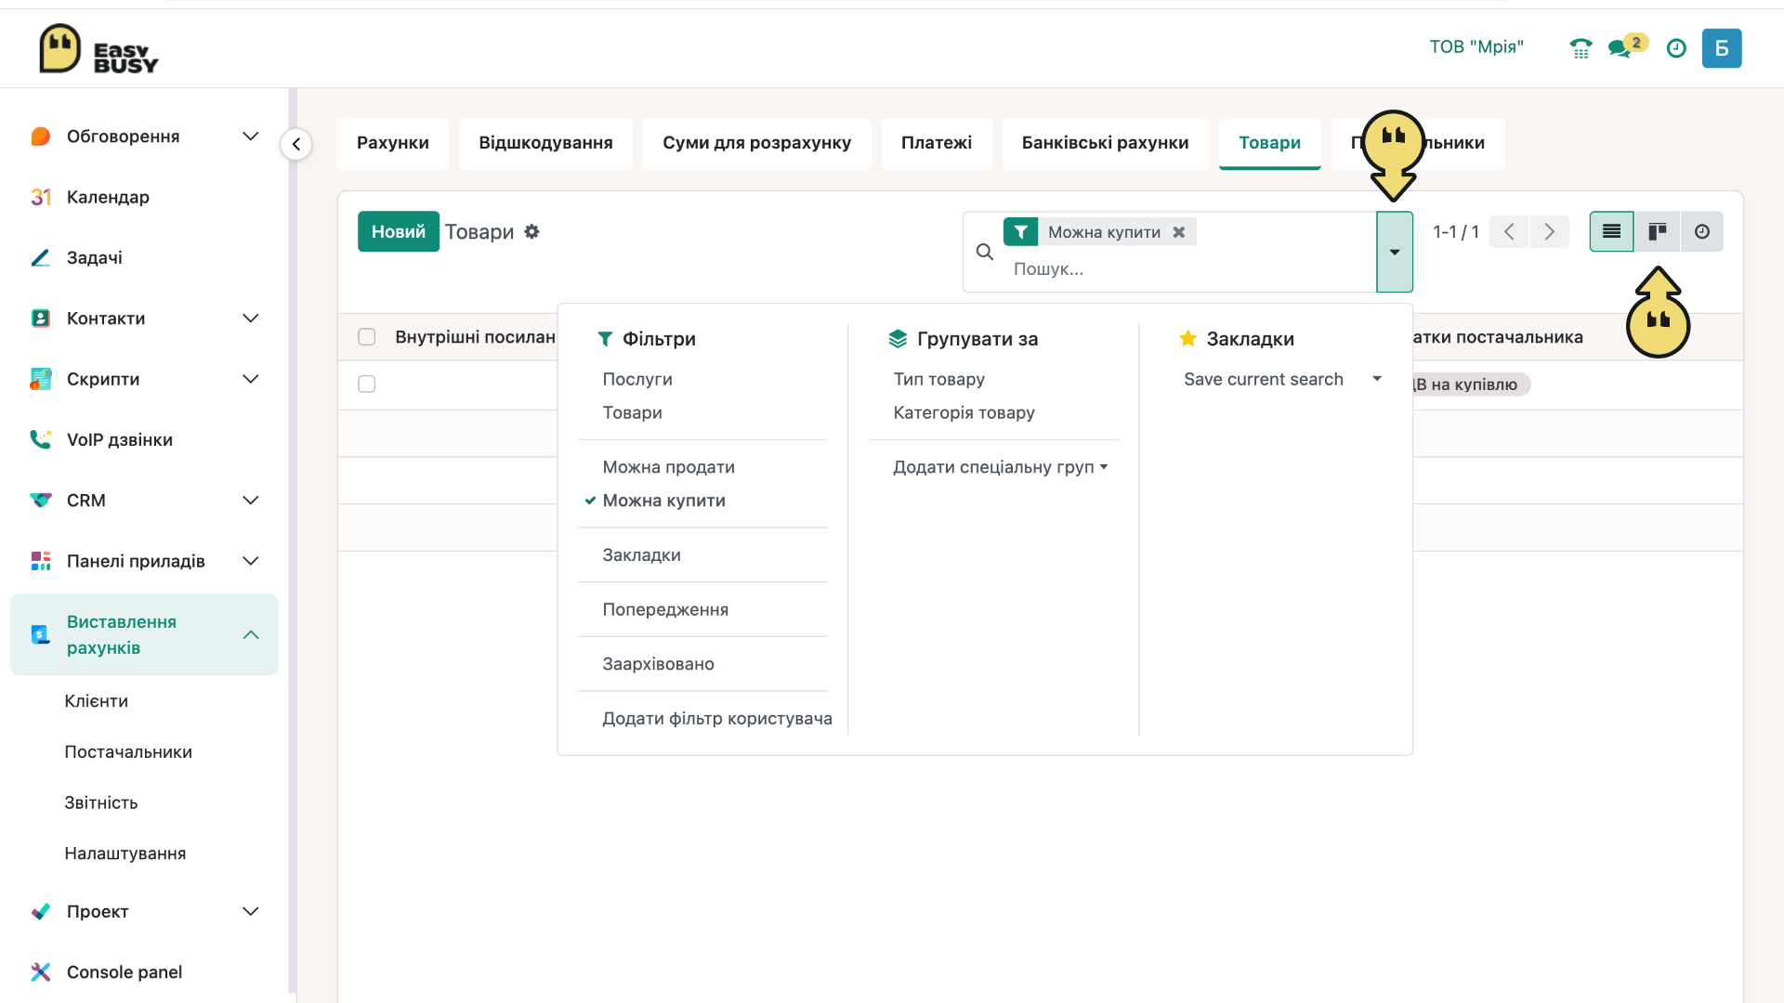The width and height of the screenshot is (1784, 1003).
Task: Go to Постачальники submenu
Action: [x=128, y=752]
